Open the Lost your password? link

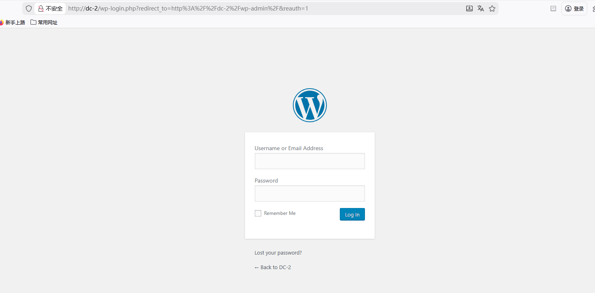point(278,253)
